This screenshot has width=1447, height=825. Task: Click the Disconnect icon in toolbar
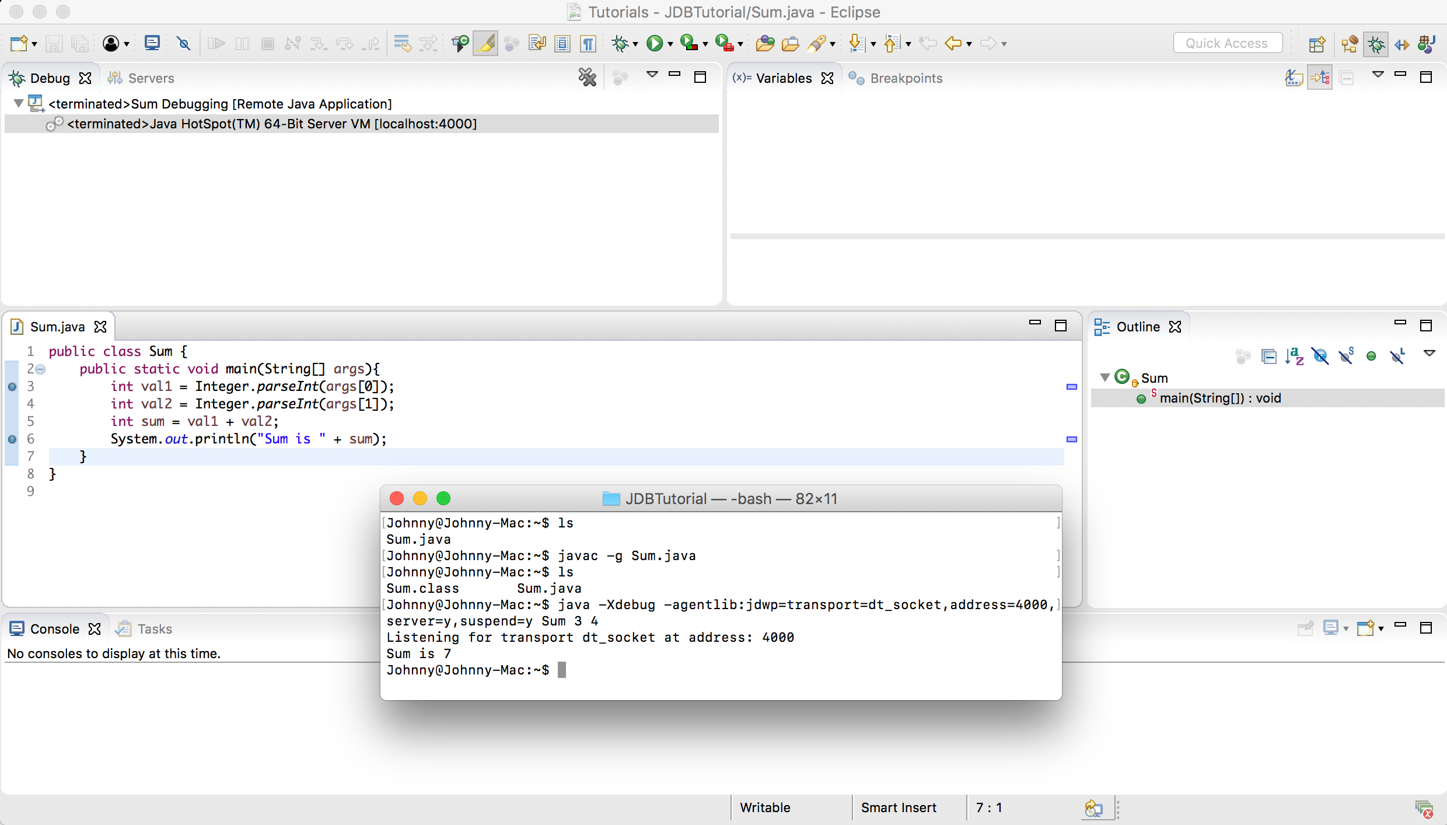click(x=293, y=43)
